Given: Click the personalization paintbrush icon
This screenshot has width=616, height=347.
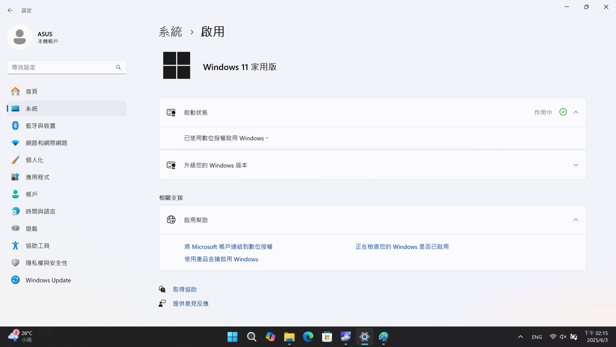Looking at the screenshot, I should [15, 160].
